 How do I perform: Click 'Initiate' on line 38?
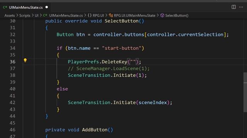[x=124, y=75]
